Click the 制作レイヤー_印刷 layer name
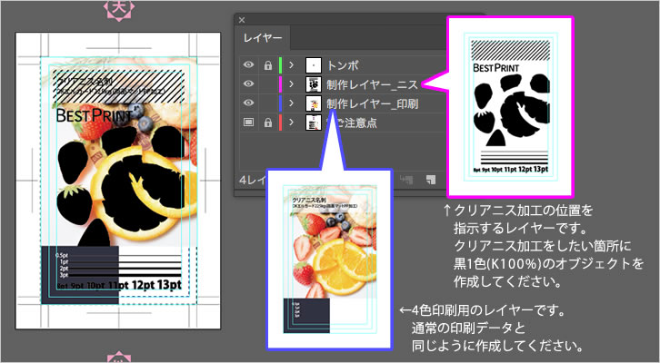 coord(372,103)
